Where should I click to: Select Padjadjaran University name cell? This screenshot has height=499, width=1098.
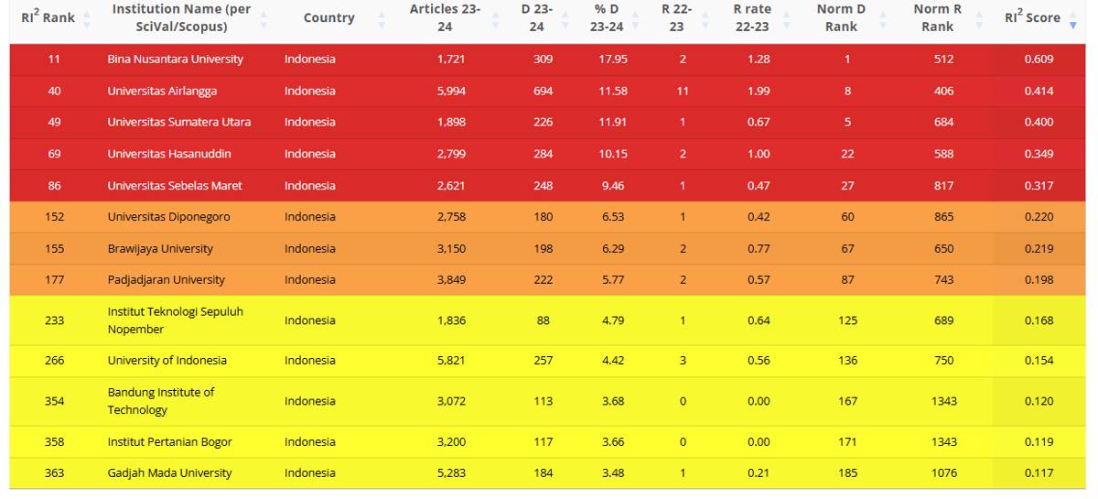[x=167, y=279]
